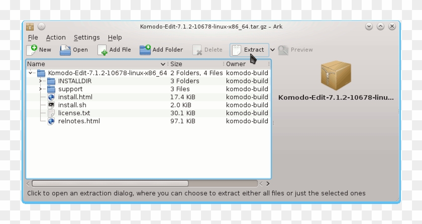This screenshot has height=224, width=422.
Task: Open the Help menu
Action: [x=115, y=38]
